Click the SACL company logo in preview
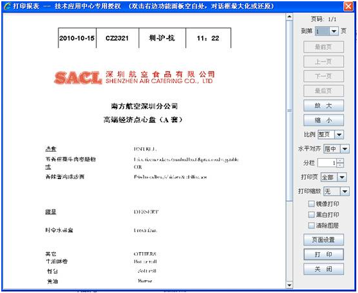The height and width of the screenshot is (293, 358). click(x=78, y=77)
